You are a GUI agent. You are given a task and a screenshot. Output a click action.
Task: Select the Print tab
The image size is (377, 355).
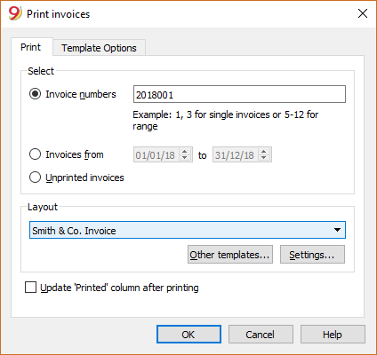coord(31,47)
